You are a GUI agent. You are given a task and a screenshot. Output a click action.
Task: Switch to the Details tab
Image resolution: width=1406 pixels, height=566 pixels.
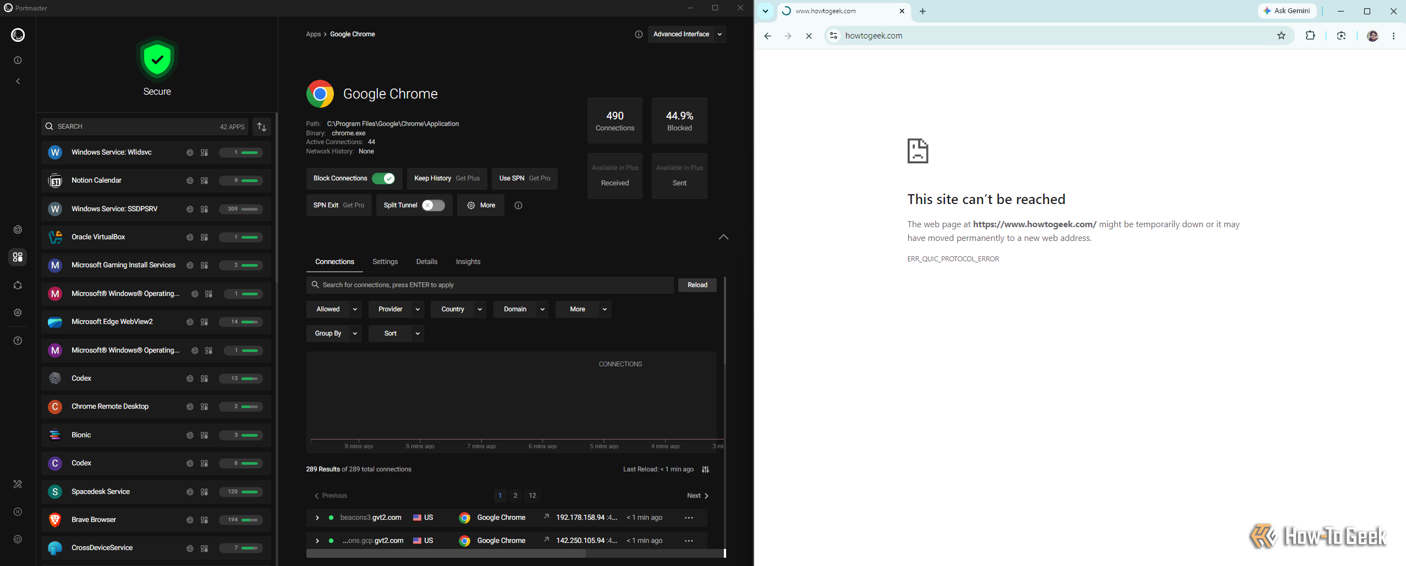tap(427, 262)
